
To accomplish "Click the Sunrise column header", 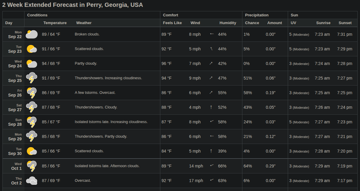I will pos(323,23).
